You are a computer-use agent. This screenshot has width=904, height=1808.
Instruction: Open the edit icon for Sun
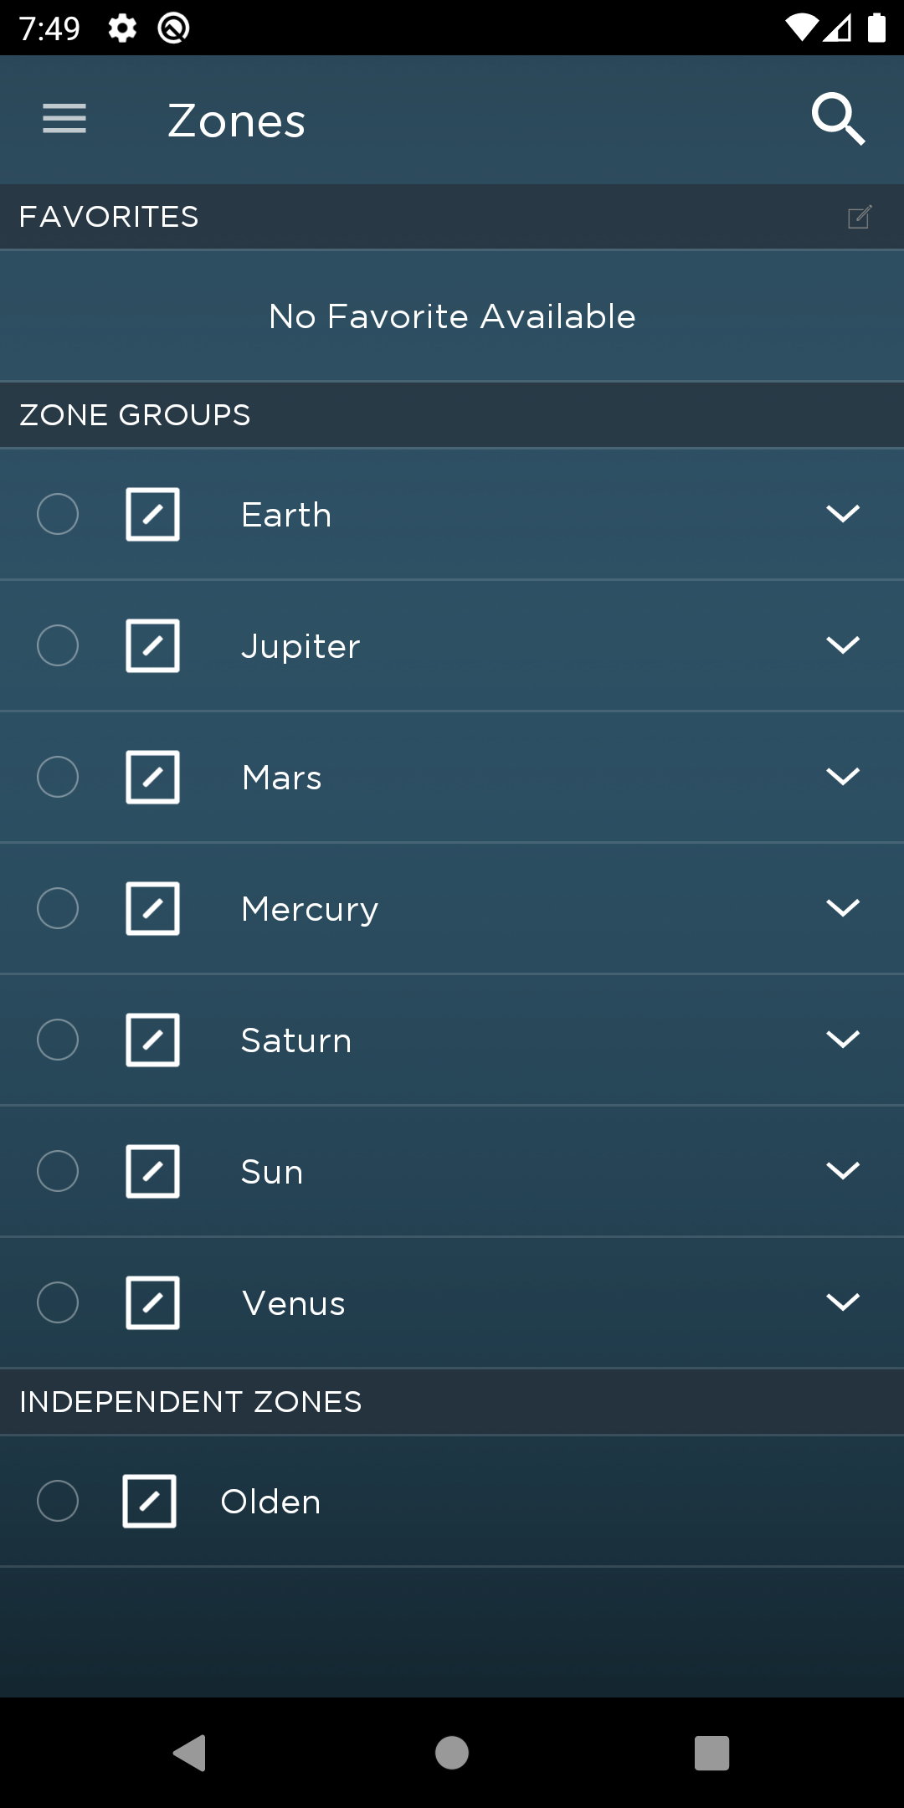coord(152,1172)
